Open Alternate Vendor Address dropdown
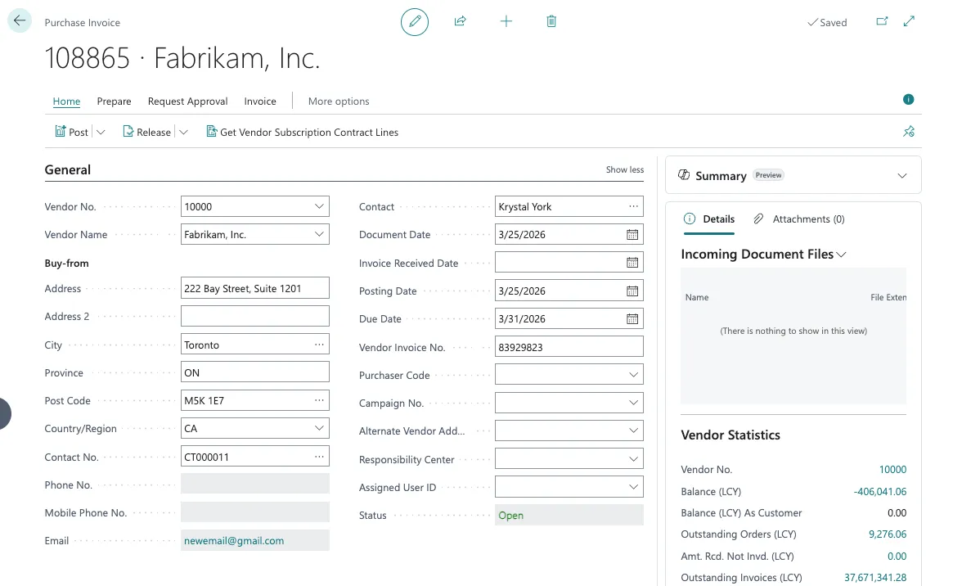 [633, 431]
